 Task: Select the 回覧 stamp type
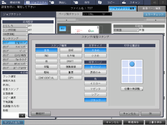[47, 67]
